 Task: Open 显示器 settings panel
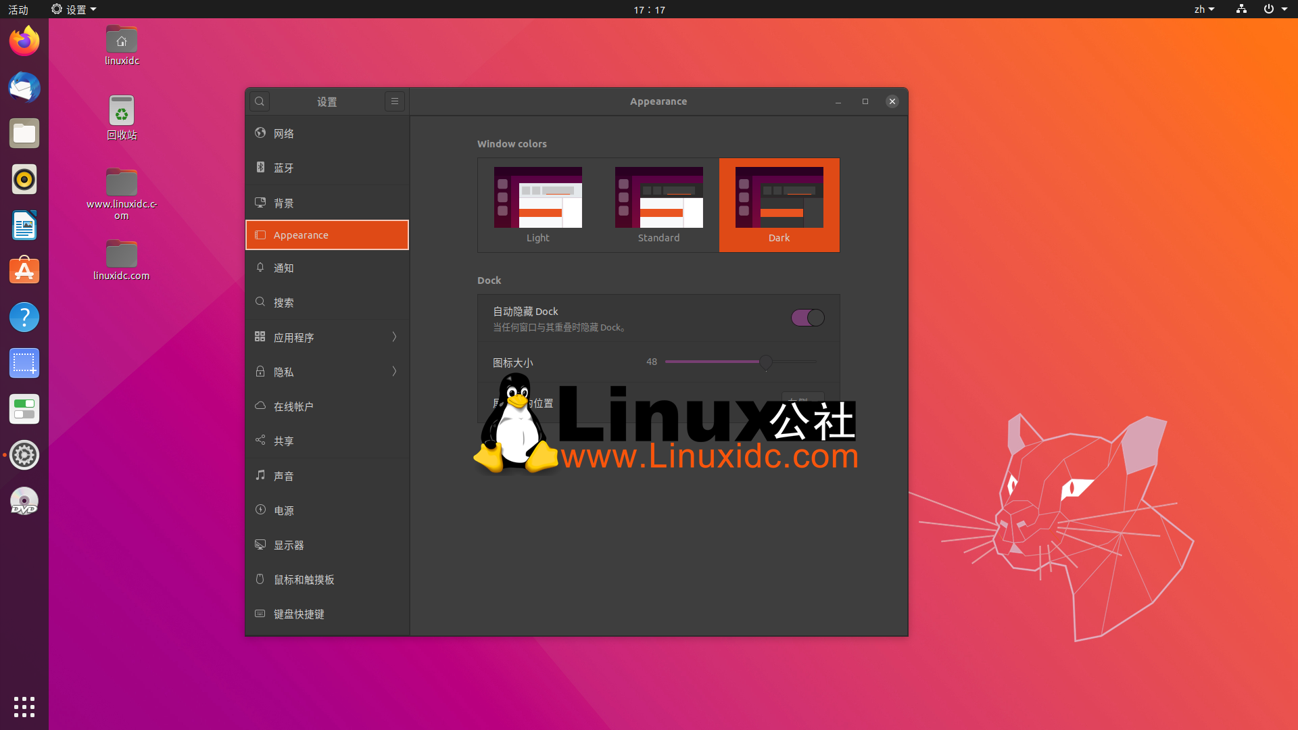[x=288, y=545]
